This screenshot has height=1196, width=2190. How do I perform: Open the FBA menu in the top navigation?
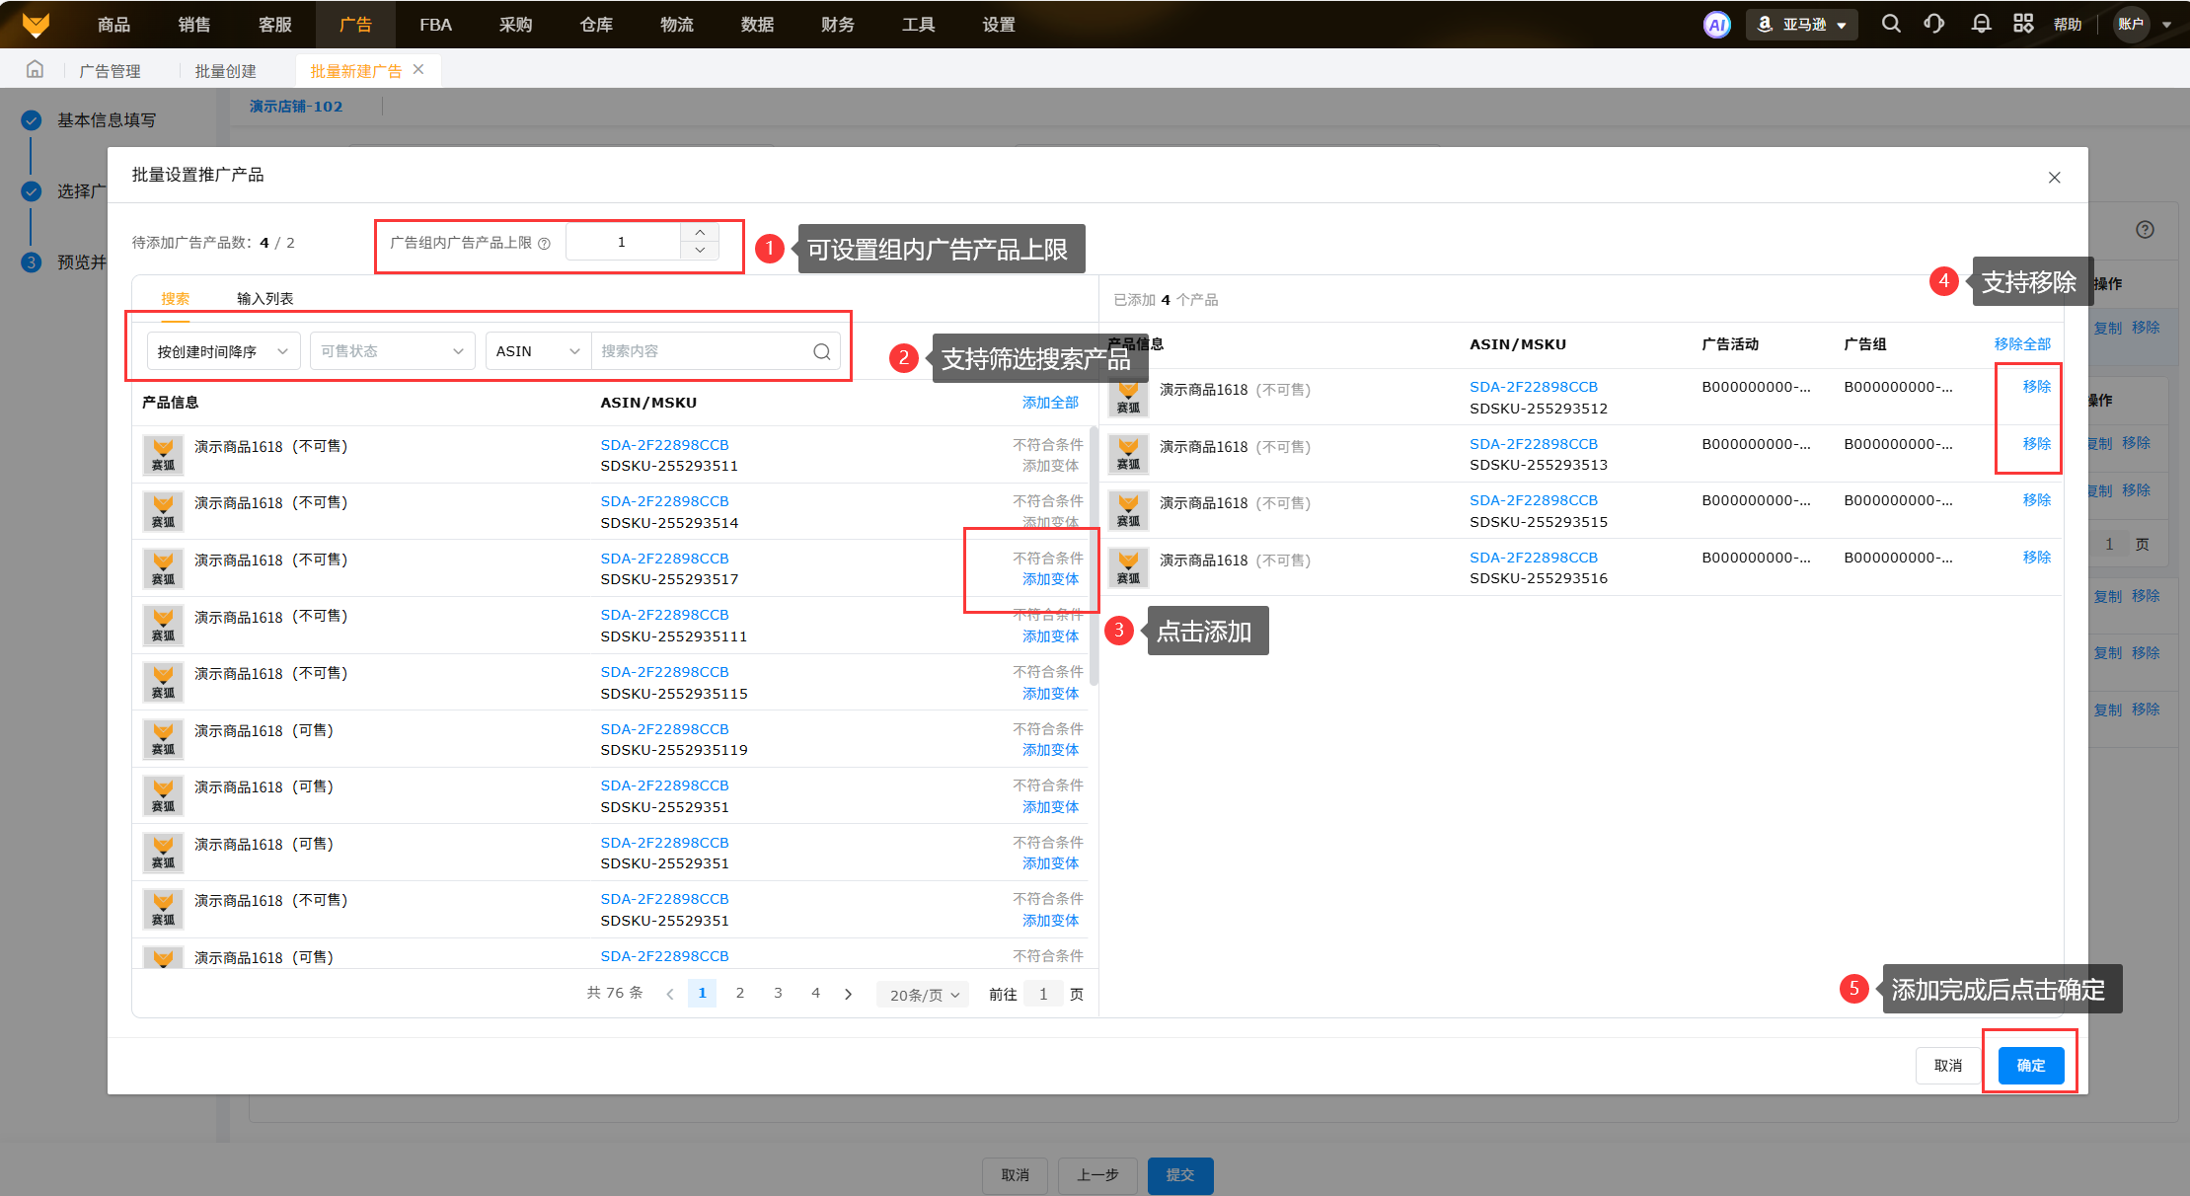[x=435, y=25]
